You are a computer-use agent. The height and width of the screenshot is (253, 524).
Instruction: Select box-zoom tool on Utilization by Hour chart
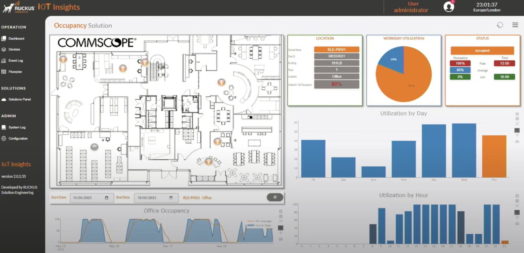click(x=517, y=212)
